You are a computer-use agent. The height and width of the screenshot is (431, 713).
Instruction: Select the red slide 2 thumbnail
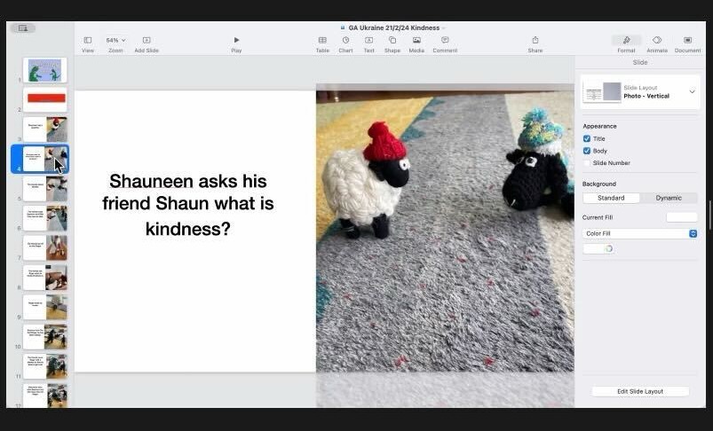(x=46, y=98)
